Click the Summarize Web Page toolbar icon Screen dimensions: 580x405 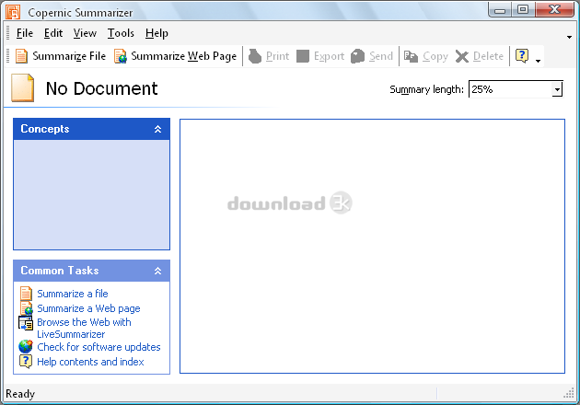pyautogui.click(x=121, y=56)
